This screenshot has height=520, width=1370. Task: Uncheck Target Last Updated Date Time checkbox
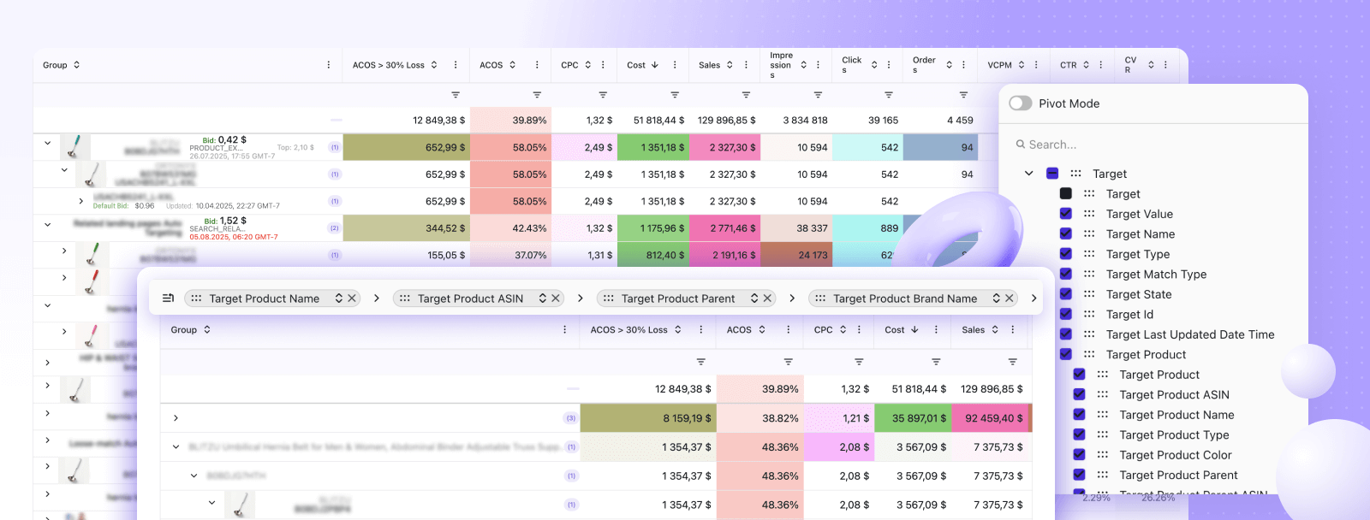(x=1066, y=334)
